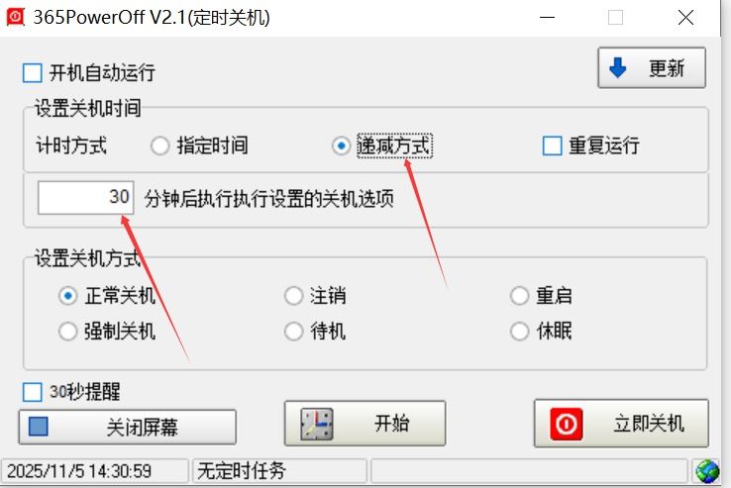This screenshot has width=731, height=488.
Task: Click the 无定时任务 status bar panel
Action: point(279,471)
